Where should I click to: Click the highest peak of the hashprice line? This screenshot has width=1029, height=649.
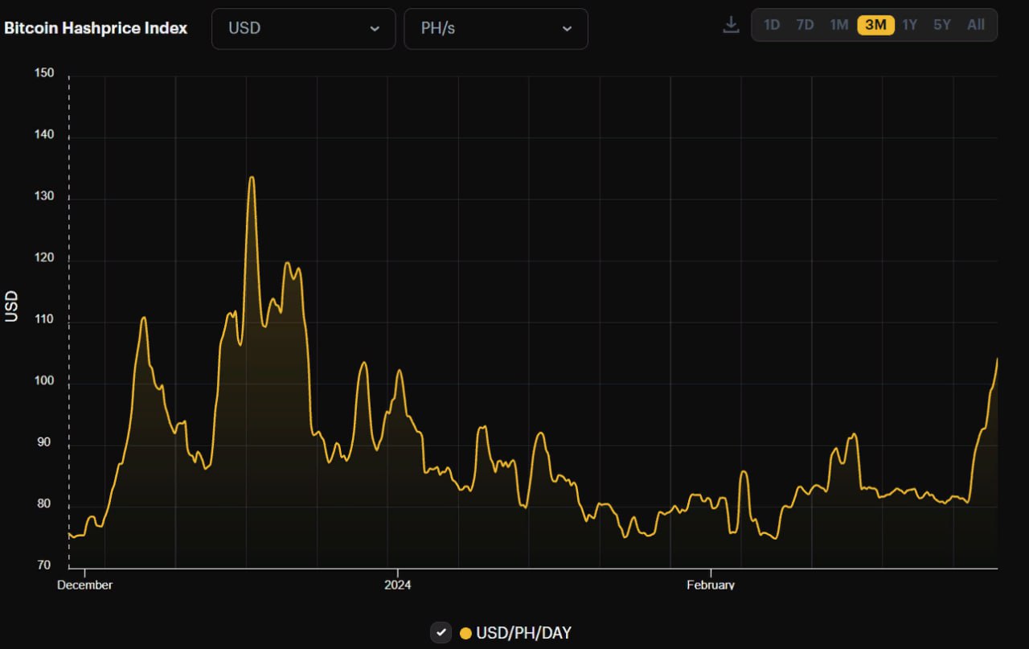252,178
